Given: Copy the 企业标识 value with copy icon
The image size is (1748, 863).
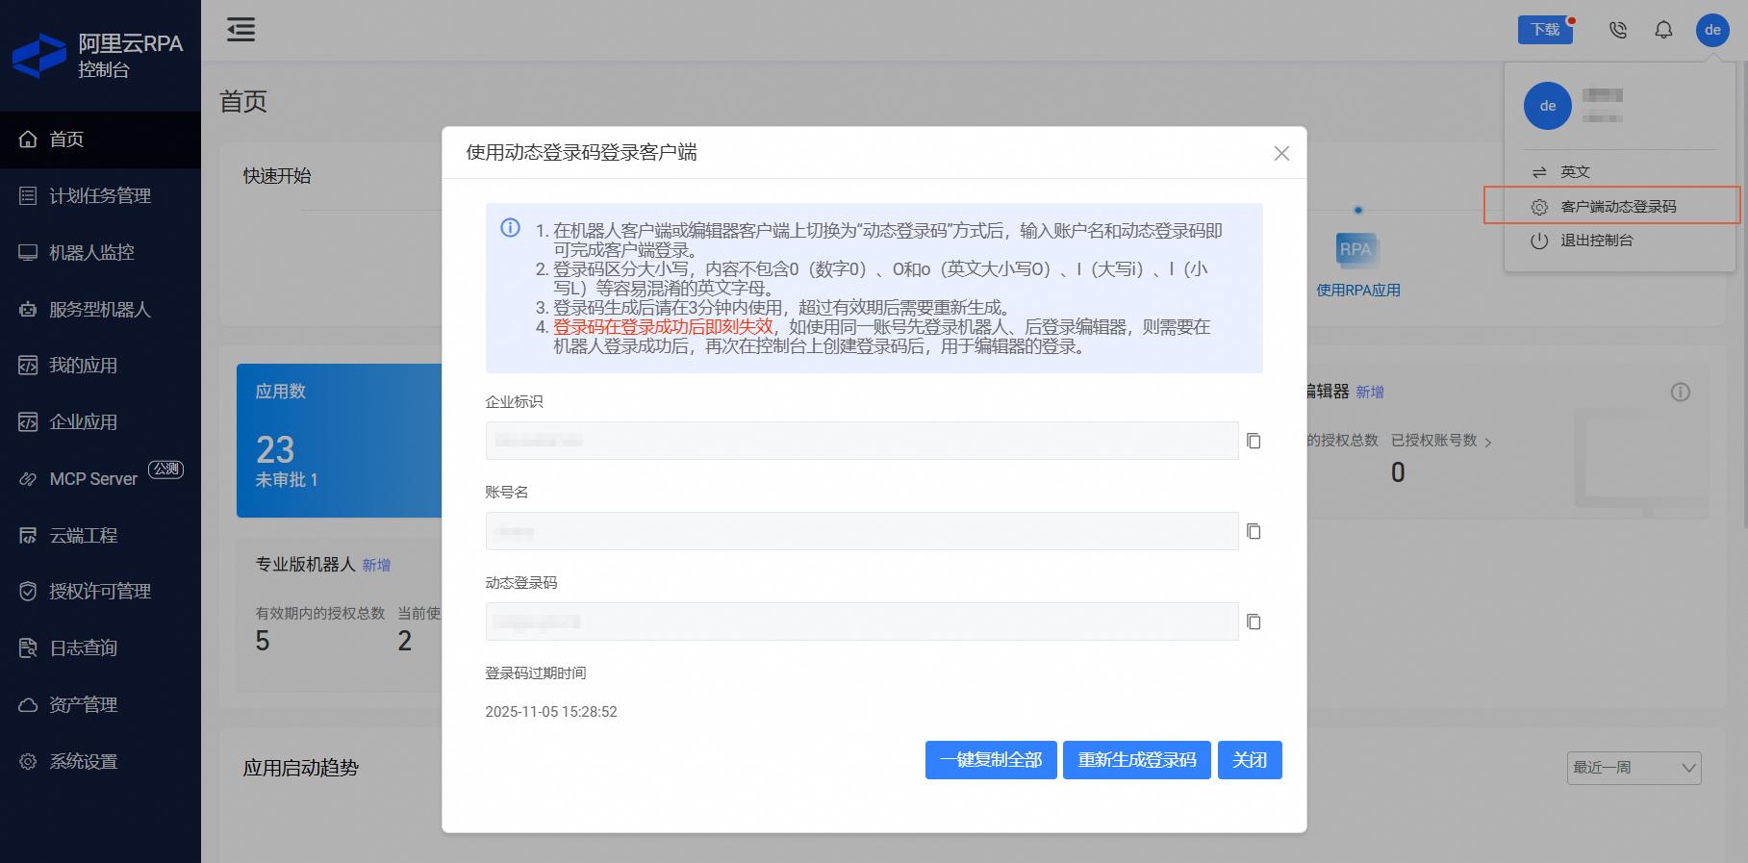Looking at the screenshot, I should (x=1254, y=441).
